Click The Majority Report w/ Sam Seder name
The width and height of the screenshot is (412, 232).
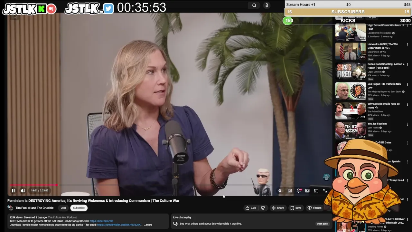click(x=384, y=92)
